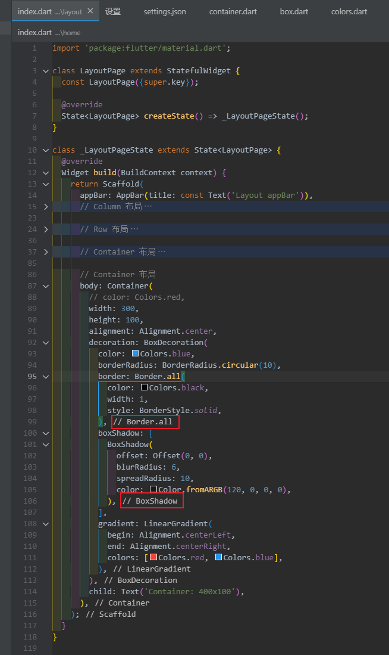Click the red swatch before Colors.red
The image size is (389, 655).
point(153,558)
